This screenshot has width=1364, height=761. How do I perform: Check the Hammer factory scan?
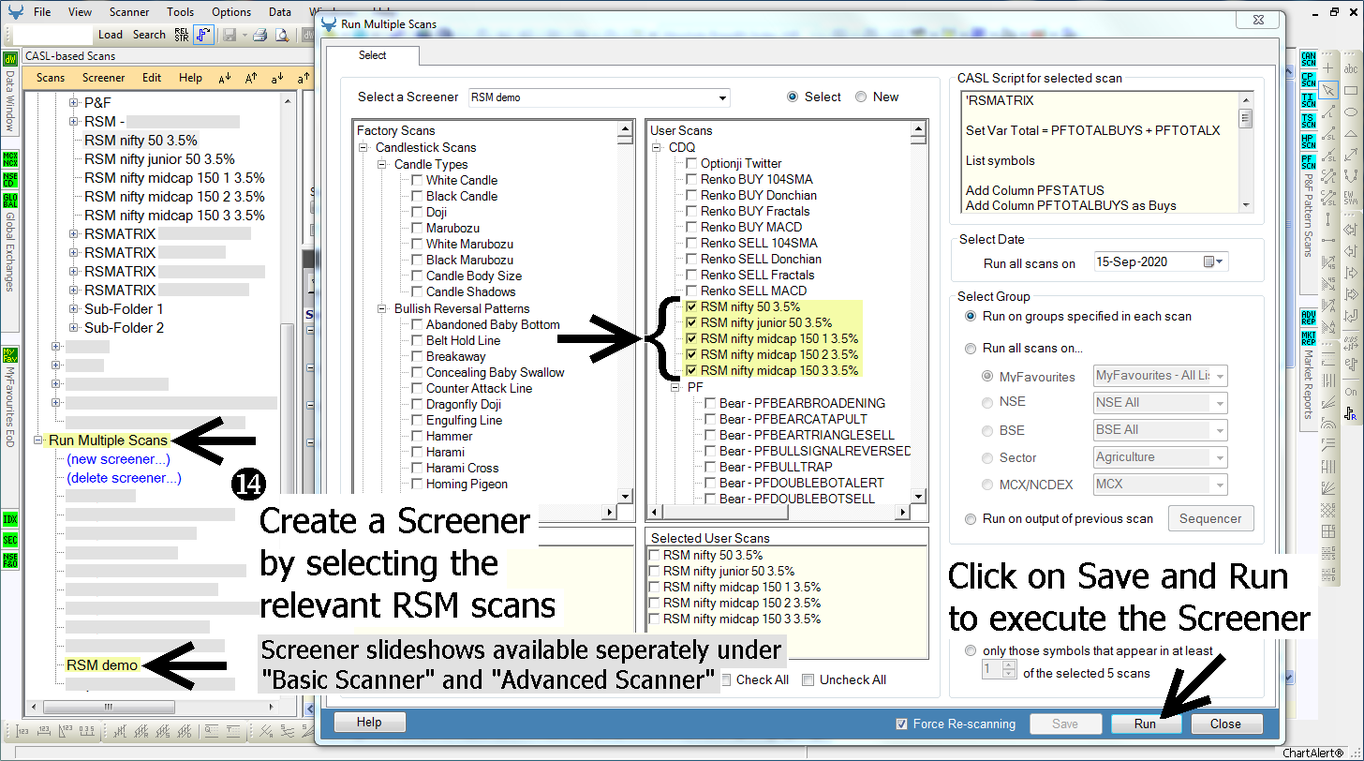point(417,436)
